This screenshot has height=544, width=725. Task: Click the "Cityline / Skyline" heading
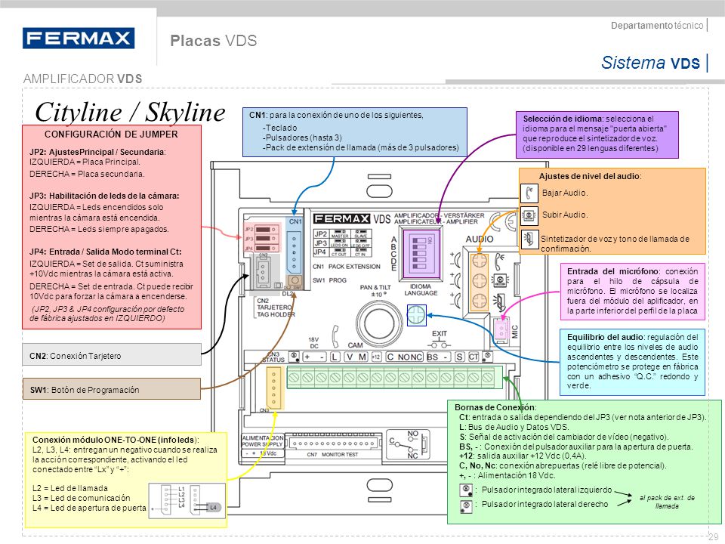(130, 112)
